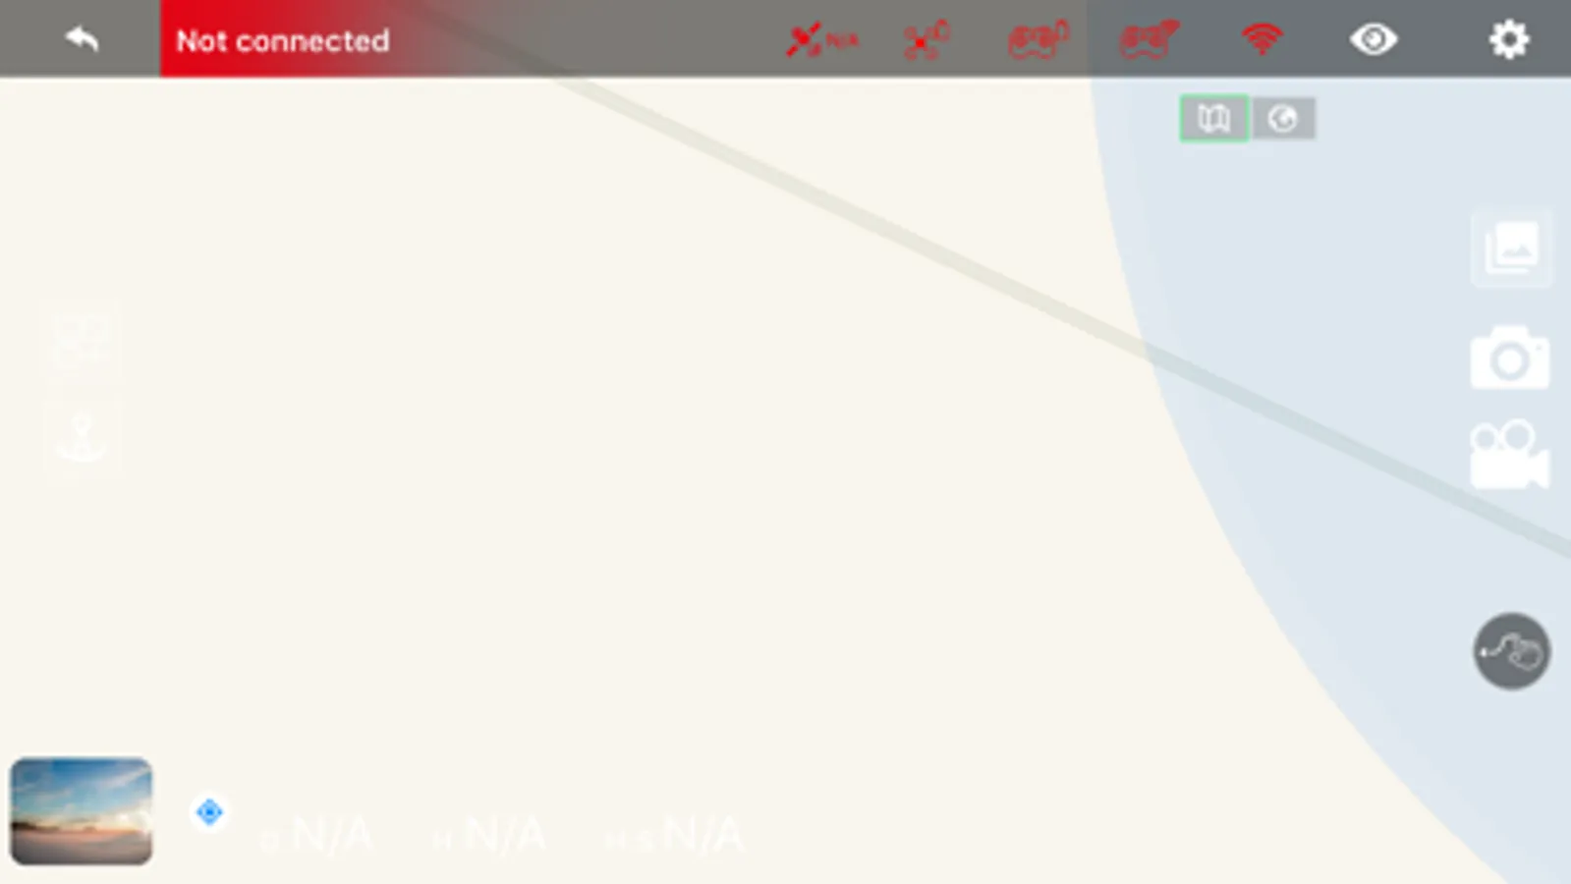The height and width of the screenshot is (884, 1571).
Task: Open the camera live view thumbnail
Action: [x=82, y=811]
